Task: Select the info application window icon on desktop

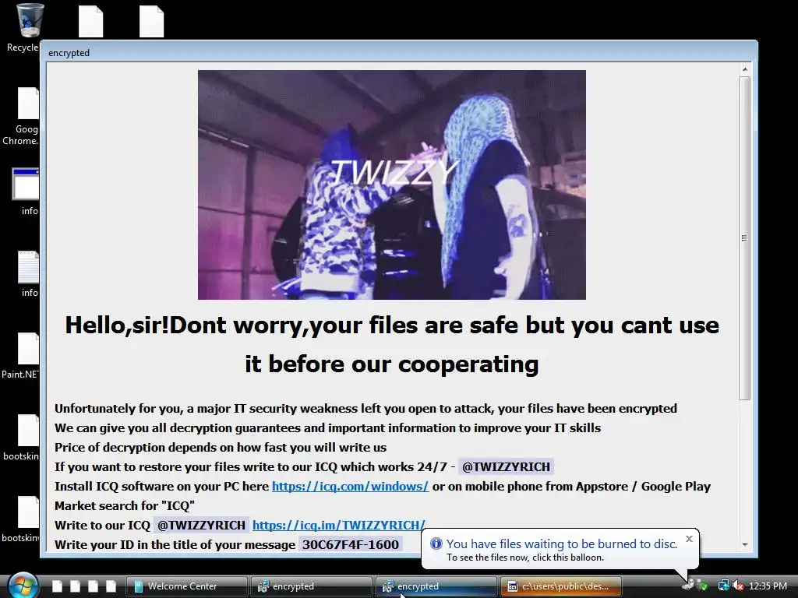Action: point(26,184)
